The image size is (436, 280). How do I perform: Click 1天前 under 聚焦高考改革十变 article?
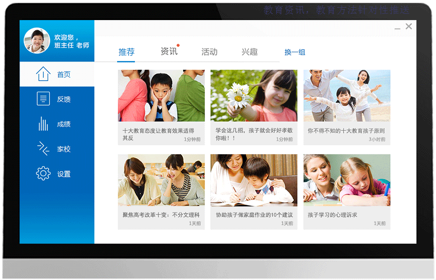[195, 223]
